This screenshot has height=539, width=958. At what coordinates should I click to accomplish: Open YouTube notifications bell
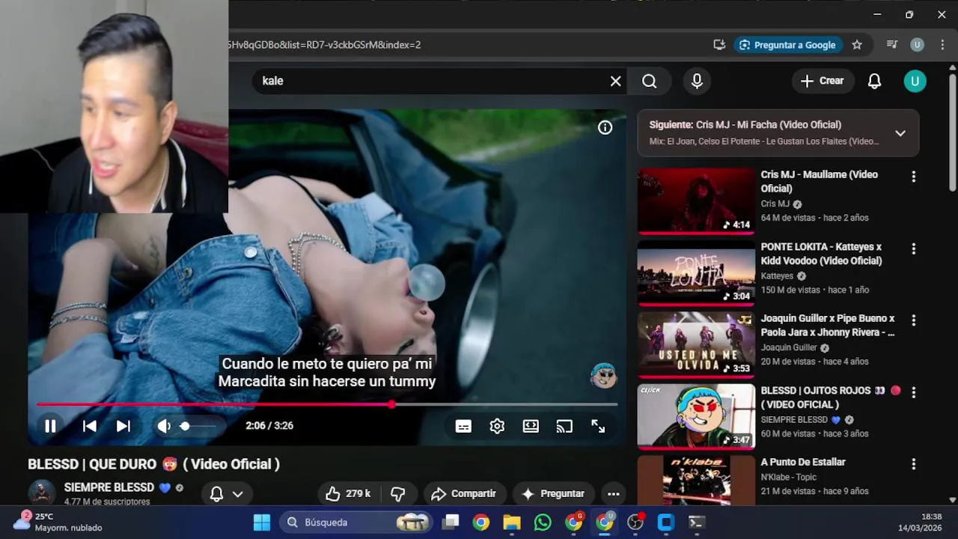pyautogui.click(x=874, y=81)
